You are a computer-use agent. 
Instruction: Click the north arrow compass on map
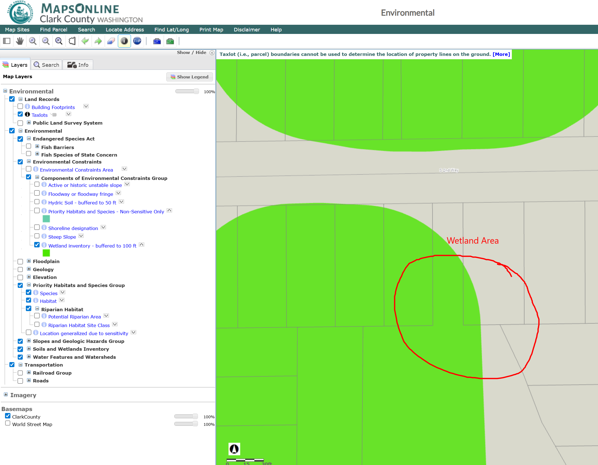pos(234,449)
